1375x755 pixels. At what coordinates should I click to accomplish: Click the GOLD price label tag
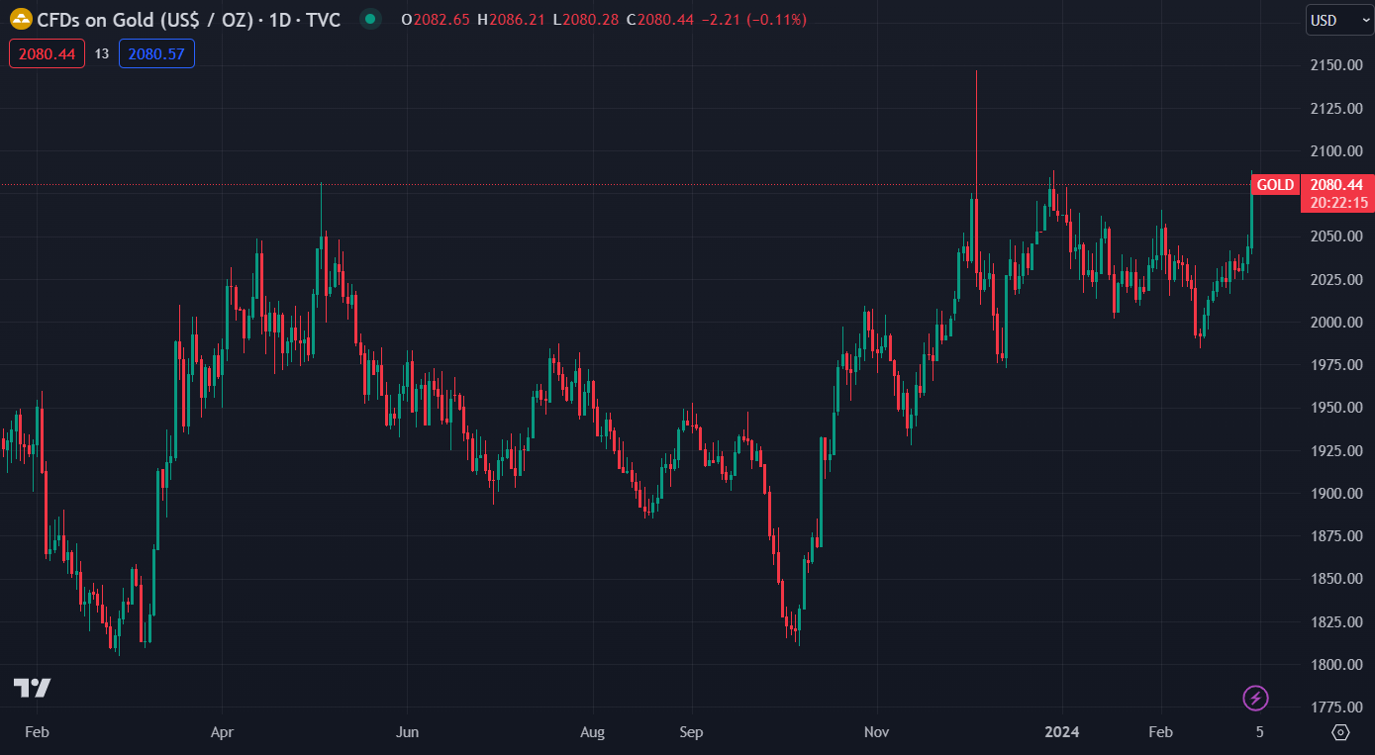coord(1275,185)
